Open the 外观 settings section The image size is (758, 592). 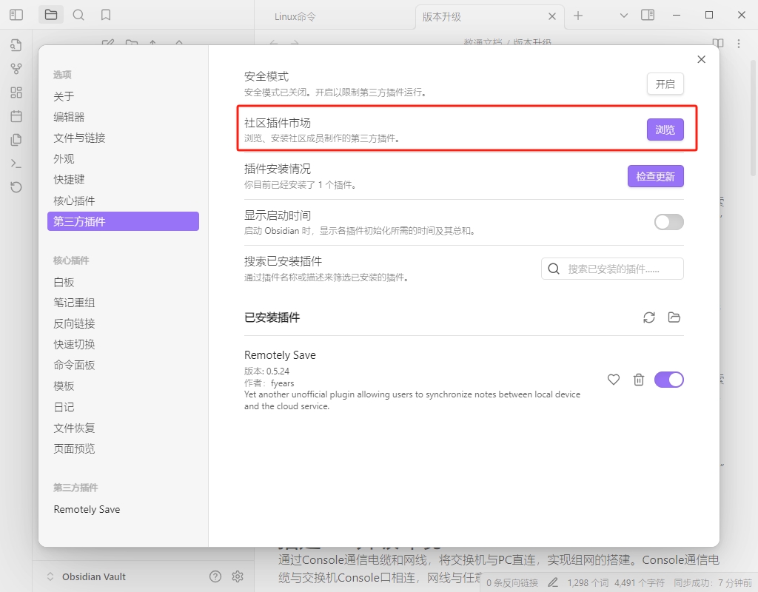coord(64,158)
